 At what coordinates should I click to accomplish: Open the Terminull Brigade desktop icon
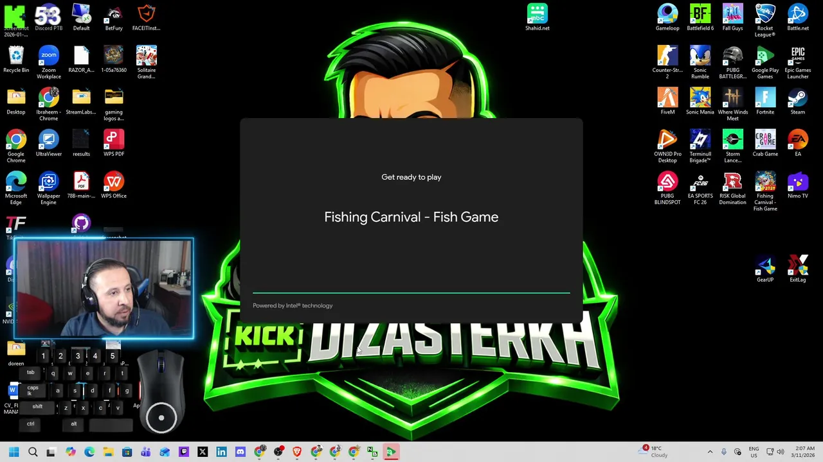[x=700, y=146]
